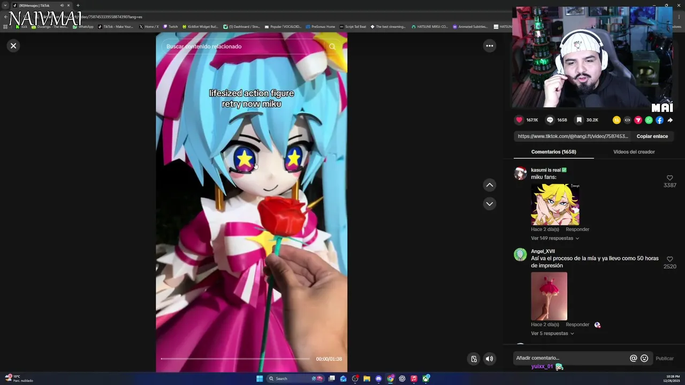Like the video with heart icon
The width and height of the screenshot is (685, 385).
pos(519,120)
